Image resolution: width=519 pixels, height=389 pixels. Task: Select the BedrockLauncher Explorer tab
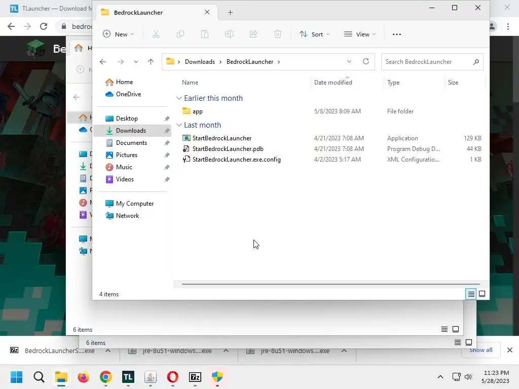[157, 13]
